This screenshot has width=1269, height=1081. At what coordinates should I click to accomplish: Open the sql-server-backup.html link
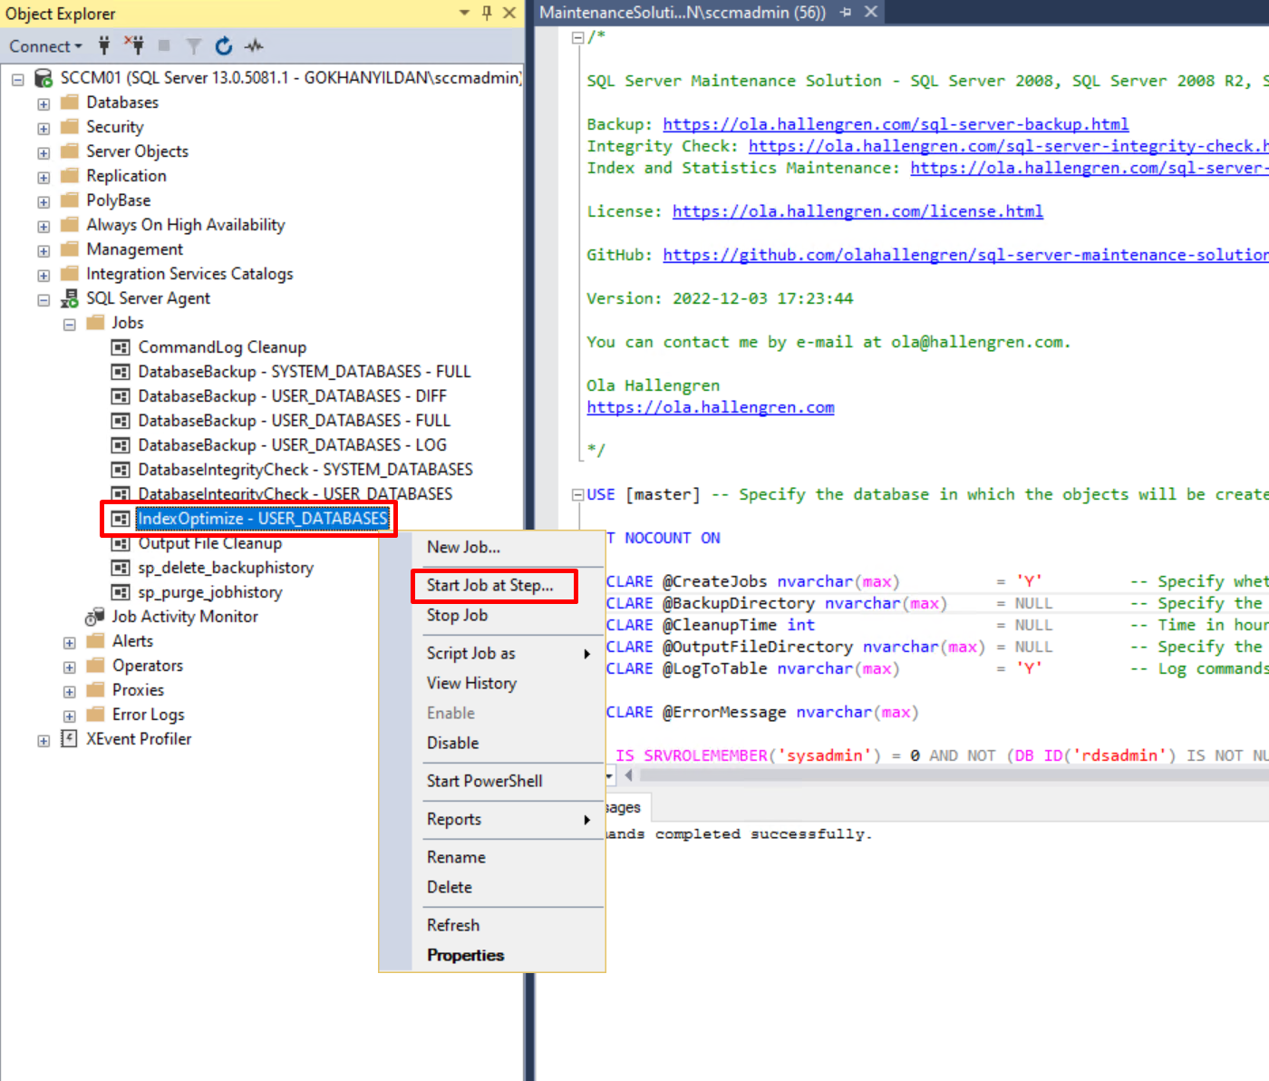(896, 124)
